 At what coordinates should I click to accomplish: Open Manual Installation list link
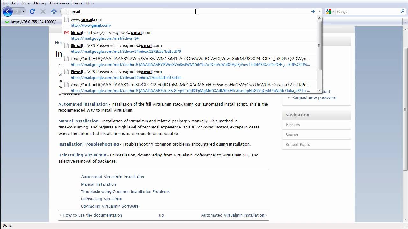98,184
